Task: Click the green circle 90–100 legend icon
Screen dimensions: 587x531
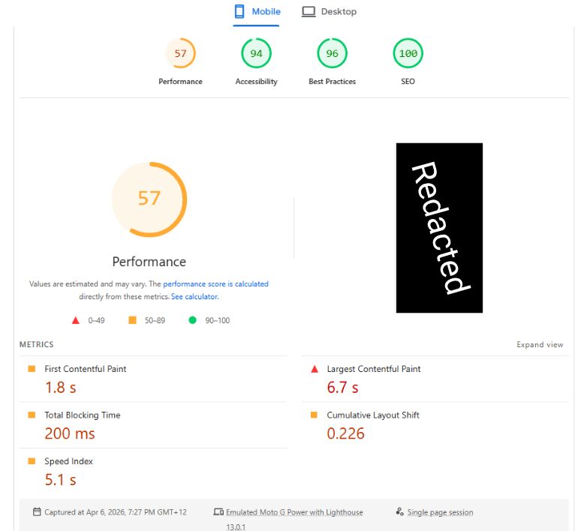Action: point(192,320)
